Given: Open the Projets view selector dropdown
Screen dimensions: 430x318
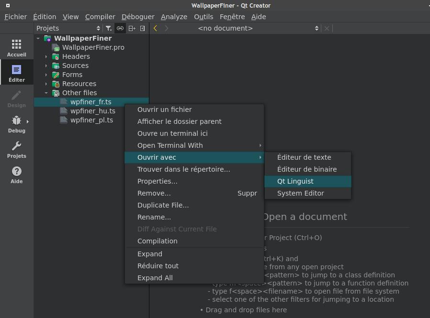Looking at the screenshot, I should tap(68, 28).
